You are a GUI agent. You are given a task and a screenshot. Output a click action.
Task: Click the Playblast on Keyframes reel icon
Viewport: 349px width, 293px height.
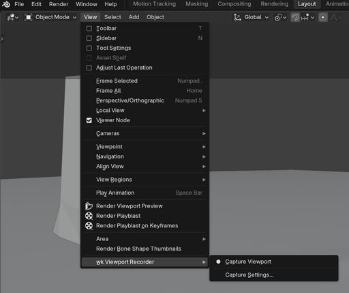coord(89,226)
